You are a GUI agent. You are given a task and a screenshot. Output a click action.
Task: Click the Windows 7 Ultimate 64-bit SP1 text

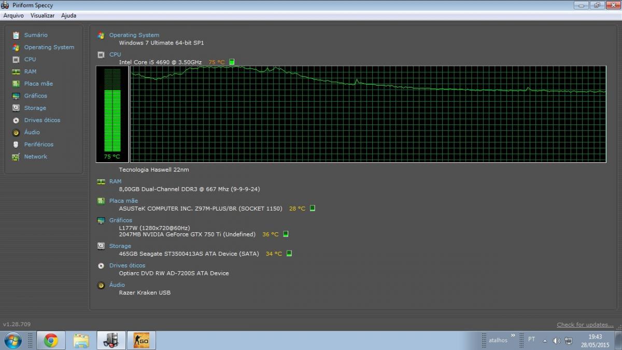click(161, 43)
